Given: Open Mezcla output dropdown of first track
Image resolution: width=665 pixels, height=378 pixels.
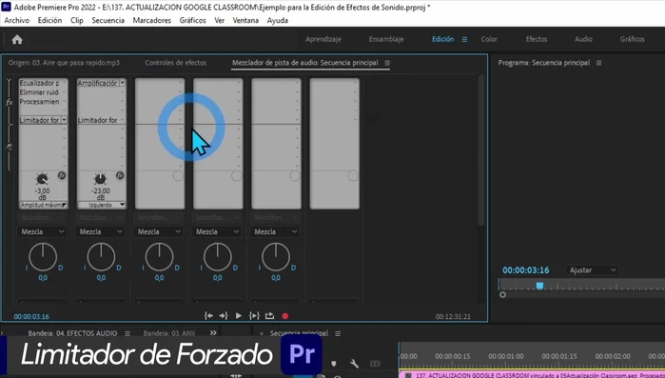Looking at the screenshot, I should 42,231.
